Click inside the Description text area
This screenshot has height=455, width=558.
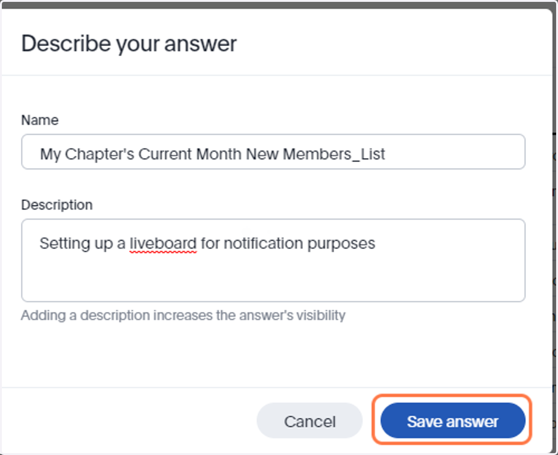point(273,260)
